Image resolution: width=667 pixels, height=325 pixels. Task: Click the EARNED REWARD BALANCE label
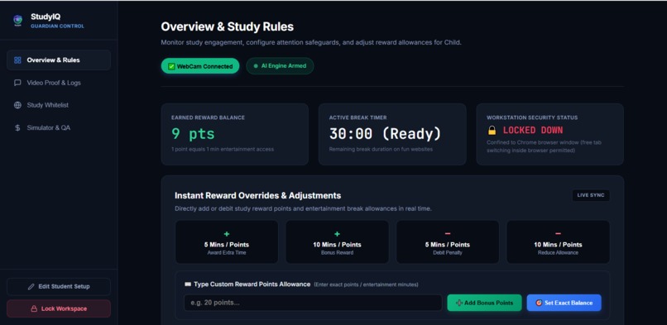(x=208, y=117)
